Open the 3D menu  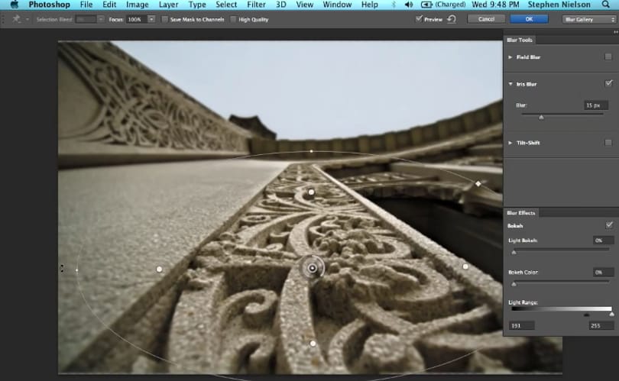[x=280, y=5]
